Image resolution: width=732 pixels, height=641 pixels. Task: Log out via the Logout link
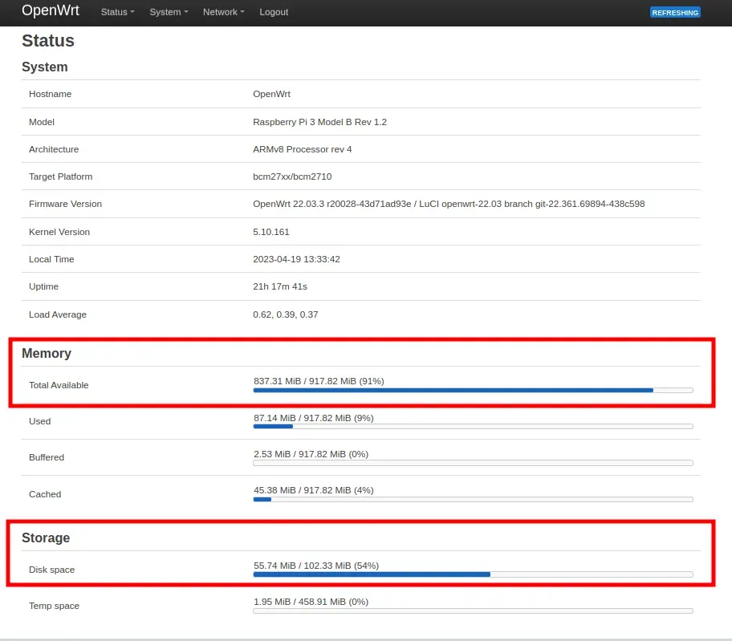coord(274,12)
